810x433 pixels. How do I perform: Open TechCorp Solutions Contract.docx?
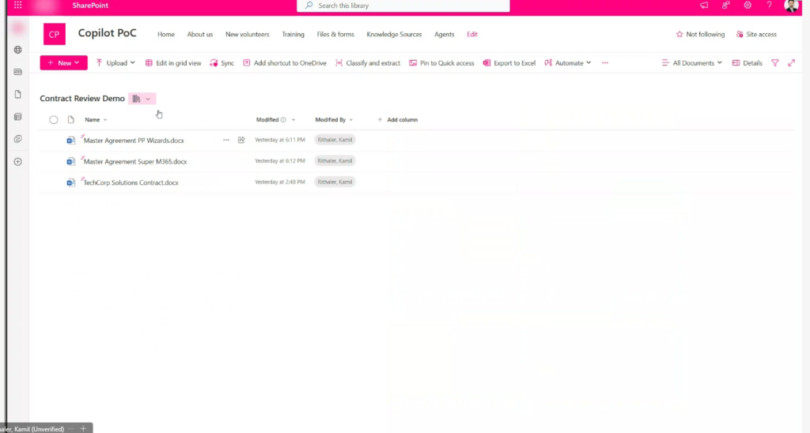(x=131, y=183)
